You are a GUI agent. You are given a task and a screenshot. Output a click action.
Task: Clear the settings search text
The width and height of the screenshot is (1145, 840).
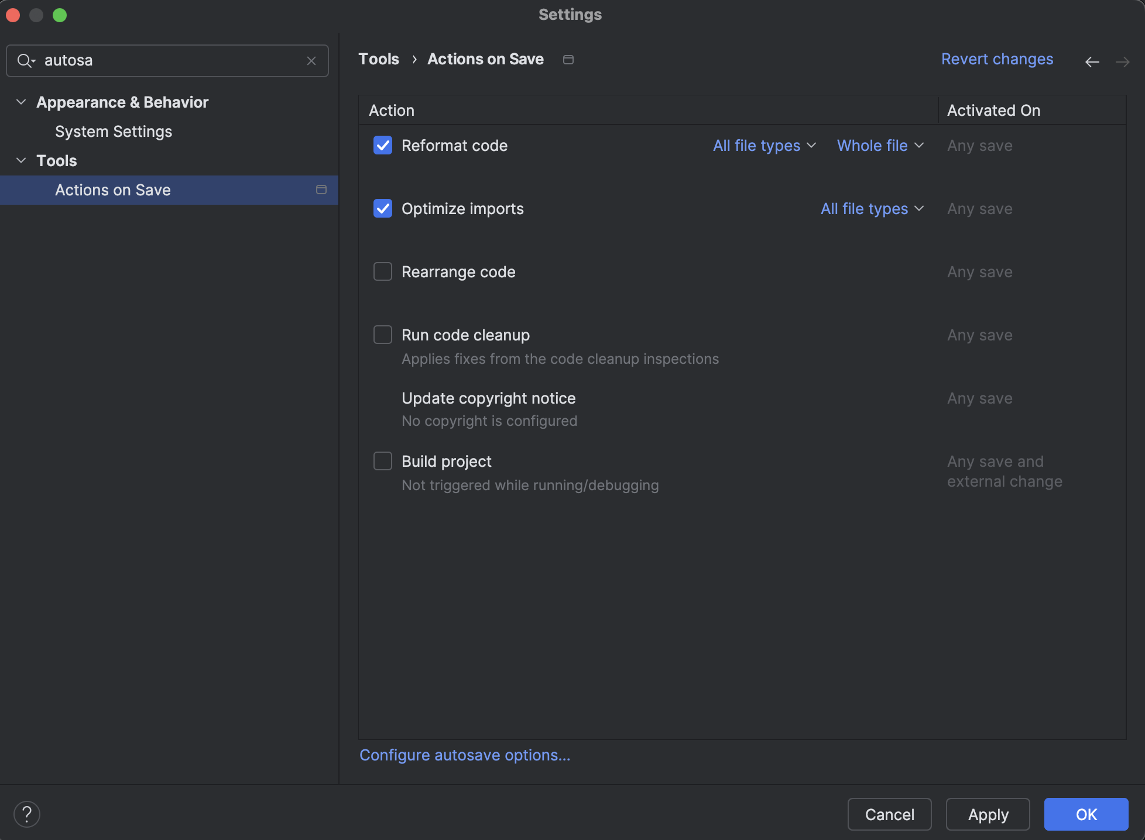[311, 61]
